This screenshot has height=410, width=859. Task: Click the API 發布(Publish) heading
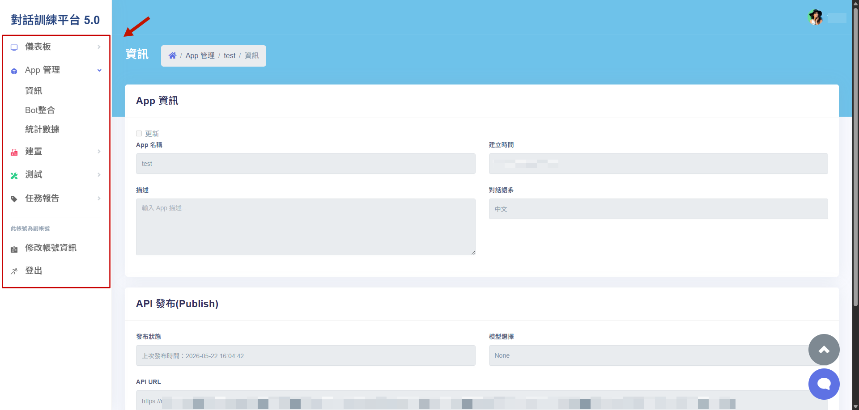coord(177,304)
